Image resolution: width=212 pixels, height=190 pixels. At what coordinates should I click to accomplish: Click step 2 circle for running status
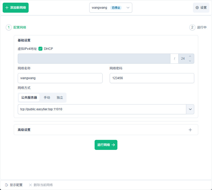click(x=192, y=27)
